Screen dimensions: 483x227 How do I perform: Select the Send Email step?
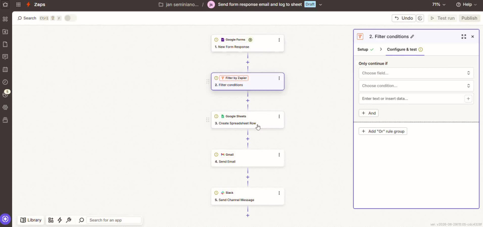pos(248,158)
